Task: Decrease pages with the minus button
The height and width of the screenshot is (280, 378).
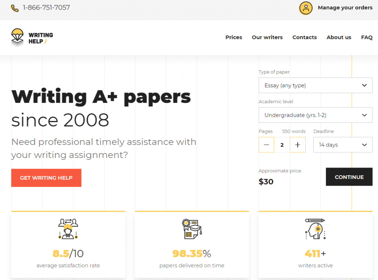Action: coord(267,145)
